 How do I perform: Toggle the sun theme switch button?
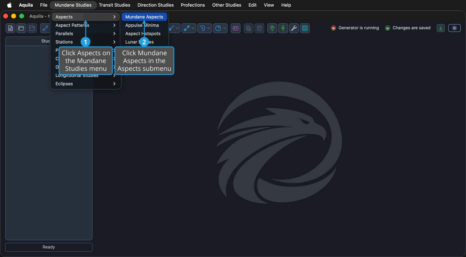click(x=454, y=28)
